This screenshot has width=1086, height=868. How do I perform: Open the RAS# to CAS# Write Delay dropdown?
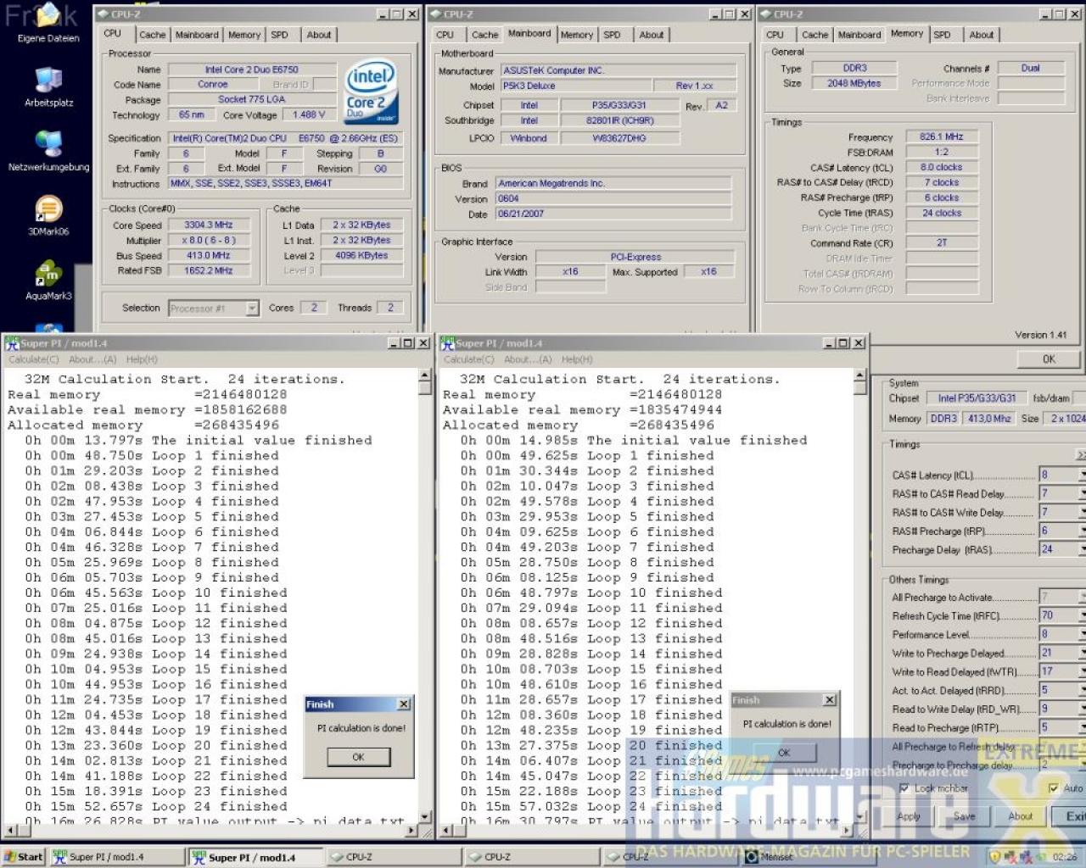(1083, 512)
